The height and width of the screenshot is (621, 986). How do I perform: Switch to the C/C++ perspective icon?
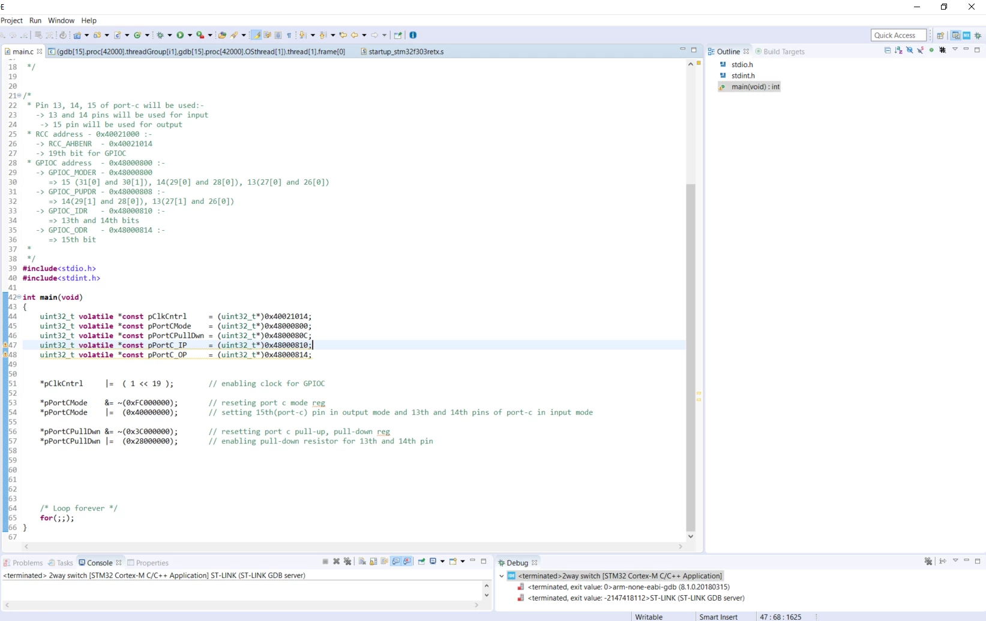(x=956, y=35)
